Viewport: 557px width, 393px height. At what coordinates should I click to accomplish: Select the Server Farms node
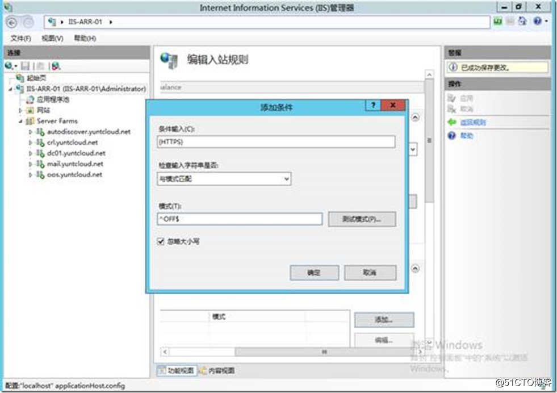coord(57,121)
